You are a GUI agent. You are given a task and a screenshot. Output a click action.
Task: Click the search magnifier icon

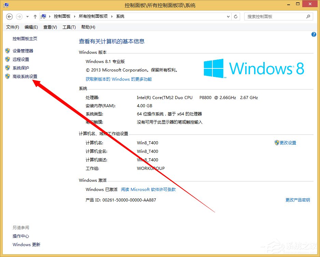pos(308,16)
